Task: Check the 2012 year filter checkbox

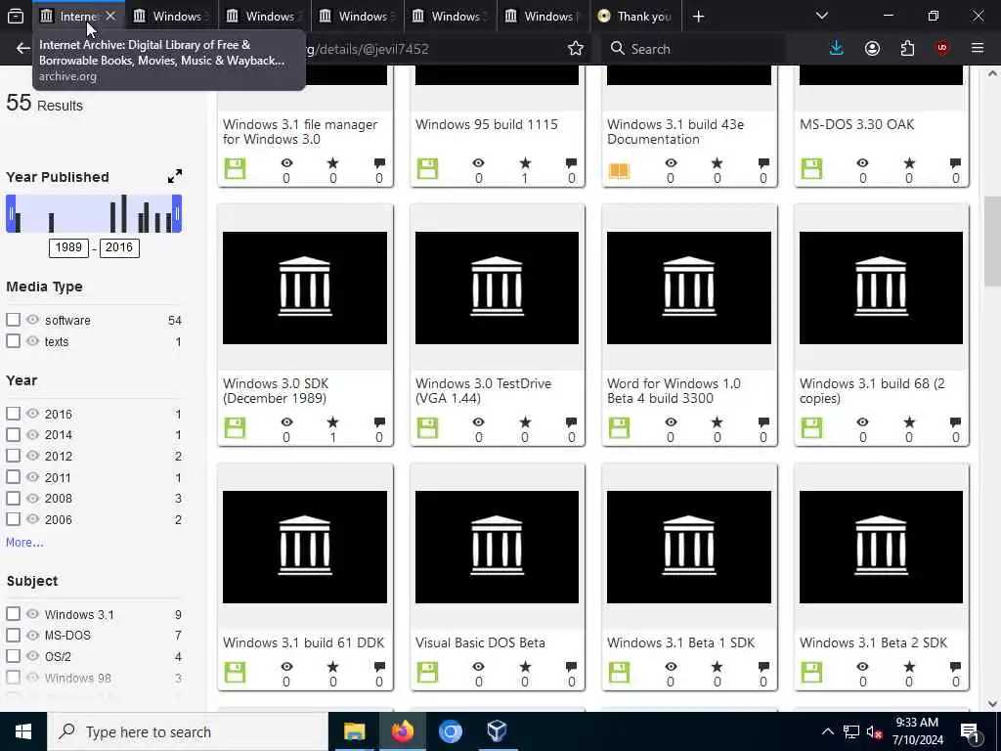Action: click(x=13, y=456)
